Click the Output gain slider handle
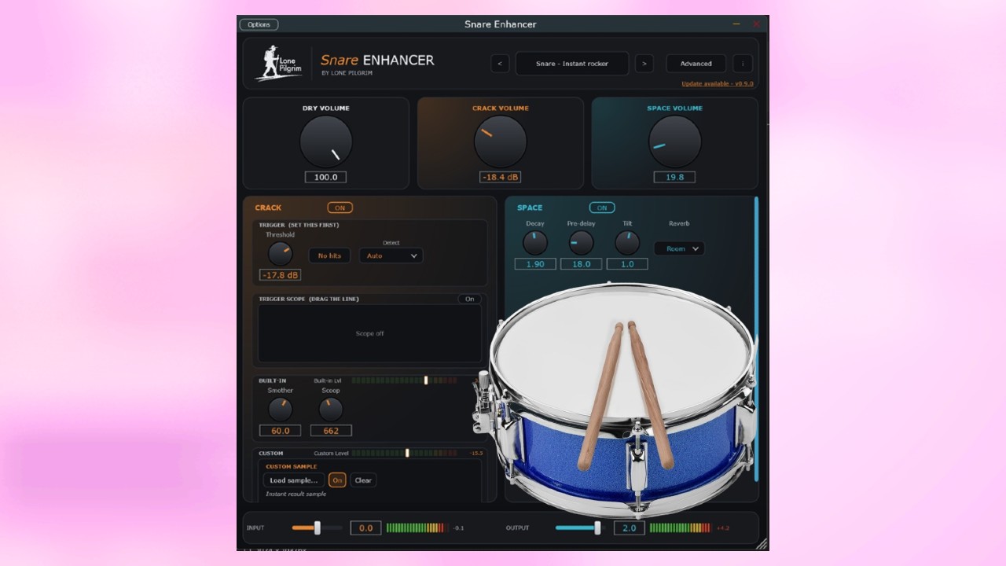This screenshot has width=1006, height=566. tap(597, 527)
